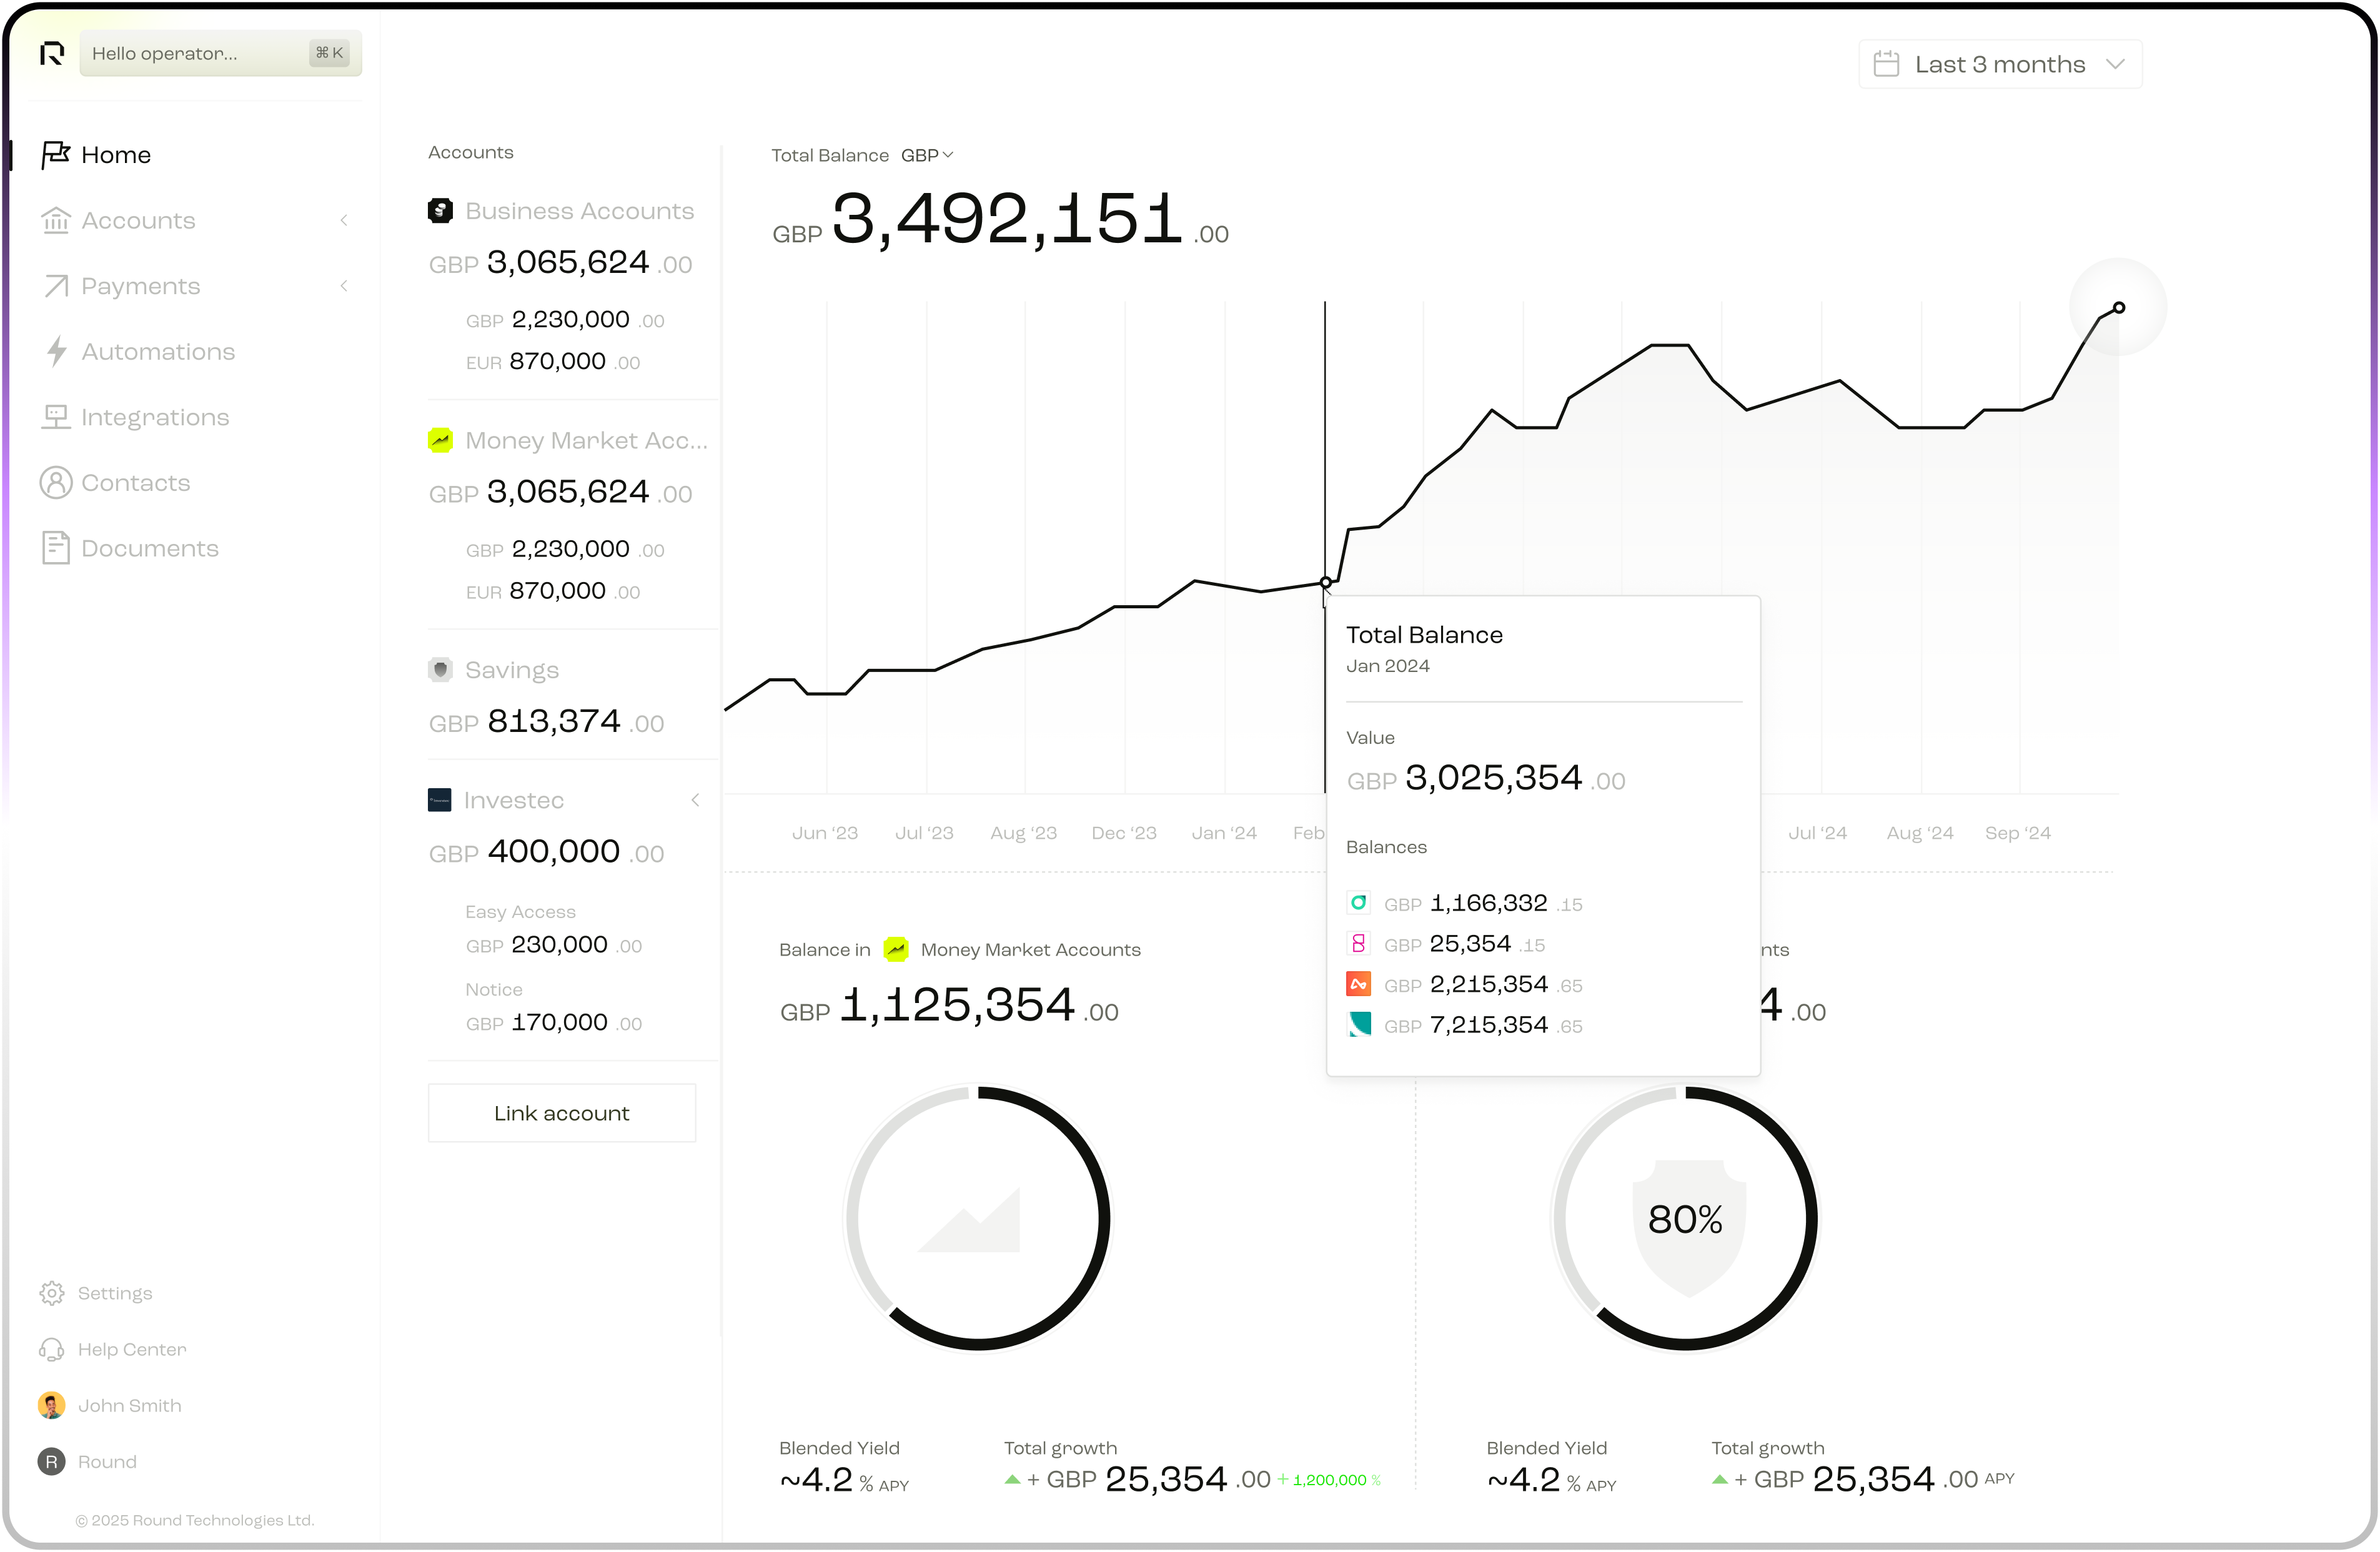Click the Business Accounts black icon
The height and width of the screenshot is (1552, 2380).
(x=440, y=211)
